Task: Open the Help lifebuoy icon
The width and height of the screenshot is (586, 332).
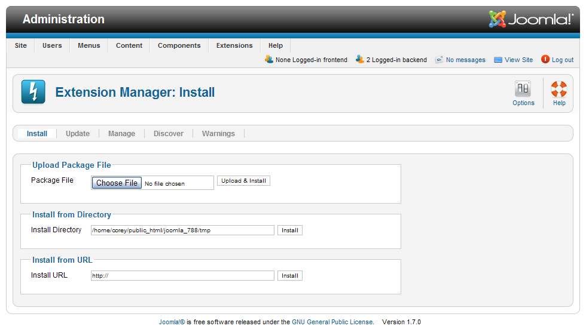Action: (x=558, y=90)
